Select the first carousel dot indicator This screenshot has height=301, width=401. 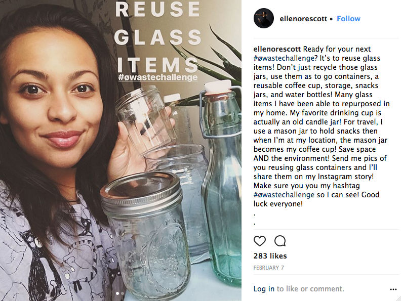click(117, 293)
